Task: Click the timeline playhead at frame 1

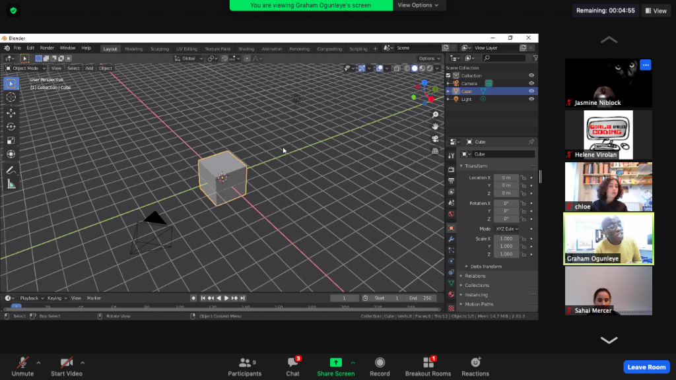Action: (16, 307)
